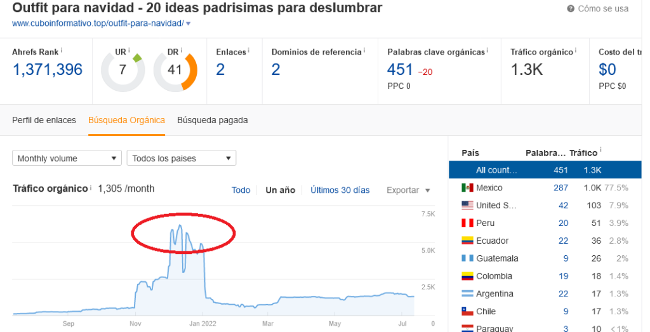Switch to Búsqueda pagada tab
The image size is (650, 332).
tap(212, 120)
